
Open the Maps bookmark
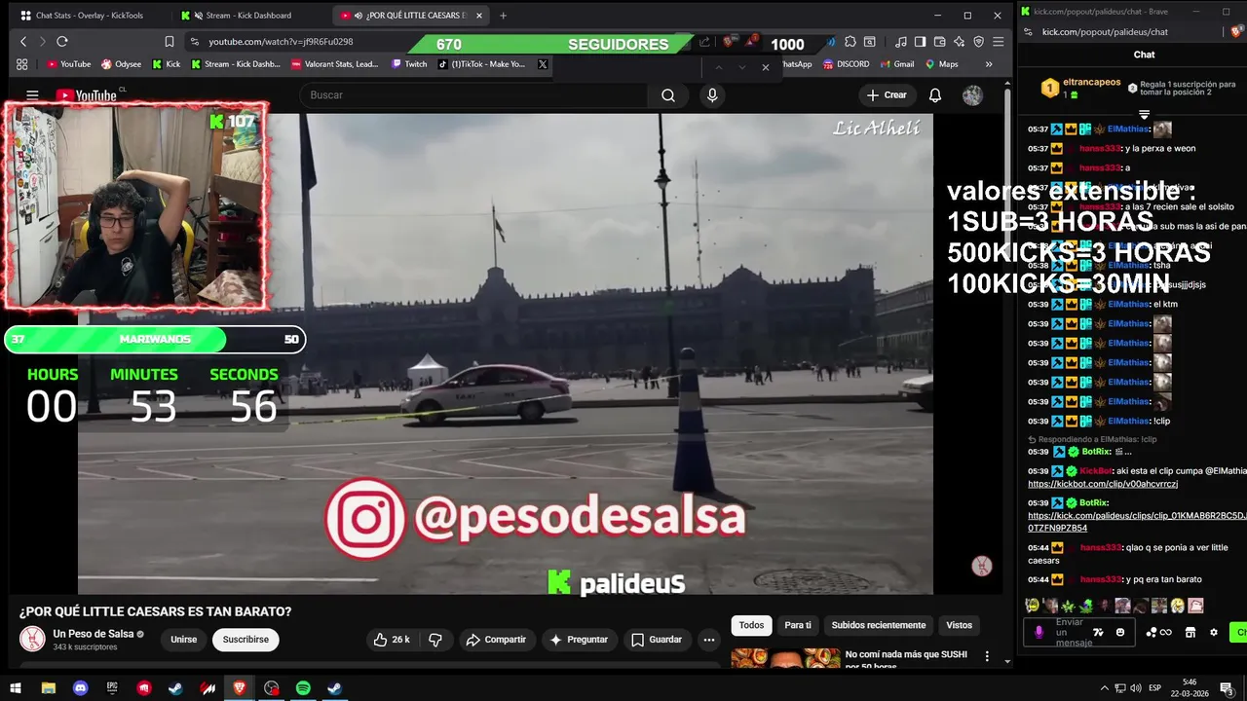(x=942, y=64)
